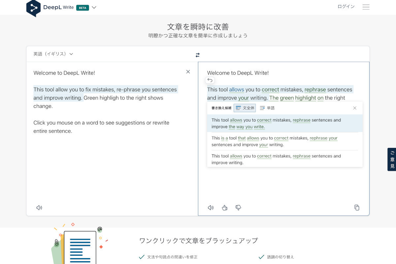Viewport: 396px width, 264px height.
Task: Click the 書き換え候補 label
Action: point(221,108)
